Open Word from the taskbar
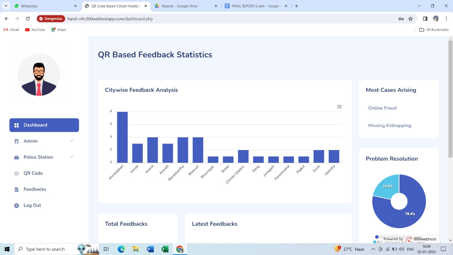453x255 pixels. [150, 249]
